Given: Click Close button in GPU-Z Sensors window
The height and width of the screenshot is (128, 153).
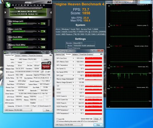Looking at the screenshot, I should [98, 125].
